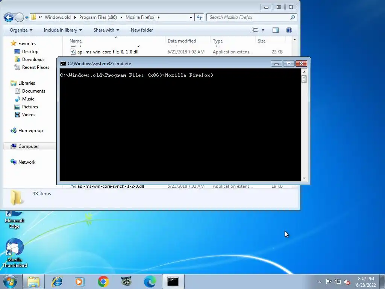
Task: Open Include in library menu
Action: (63, 30)
